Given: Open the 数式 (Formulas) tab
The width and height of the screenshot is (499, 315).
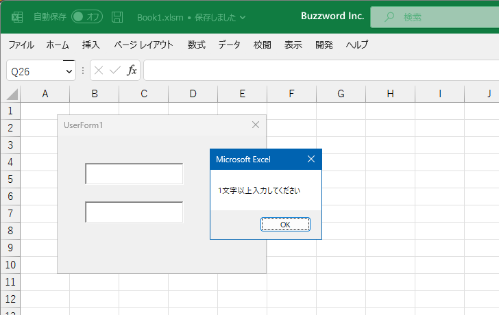Looking at the screenshot, I should click(196, 45).
